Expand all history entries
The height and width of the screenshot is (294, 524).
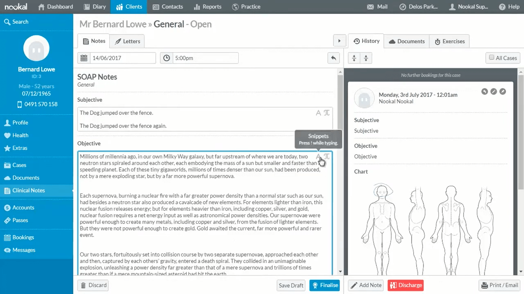(366, 58)
